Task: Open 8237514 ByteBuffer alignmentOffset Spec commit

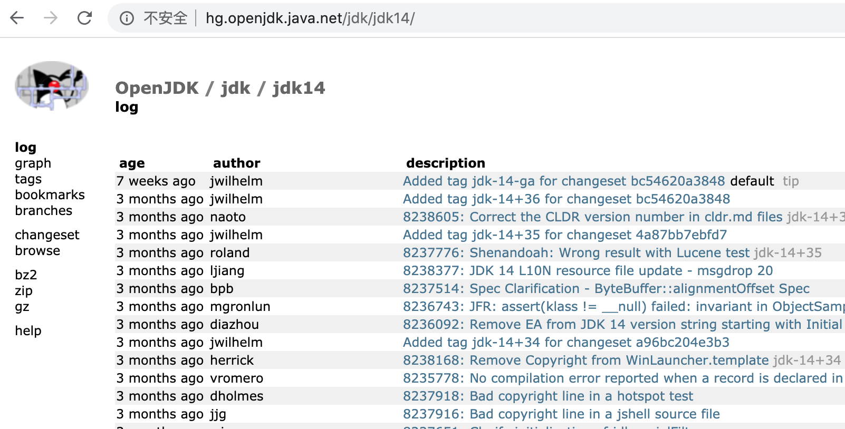Action: (607, 289)
